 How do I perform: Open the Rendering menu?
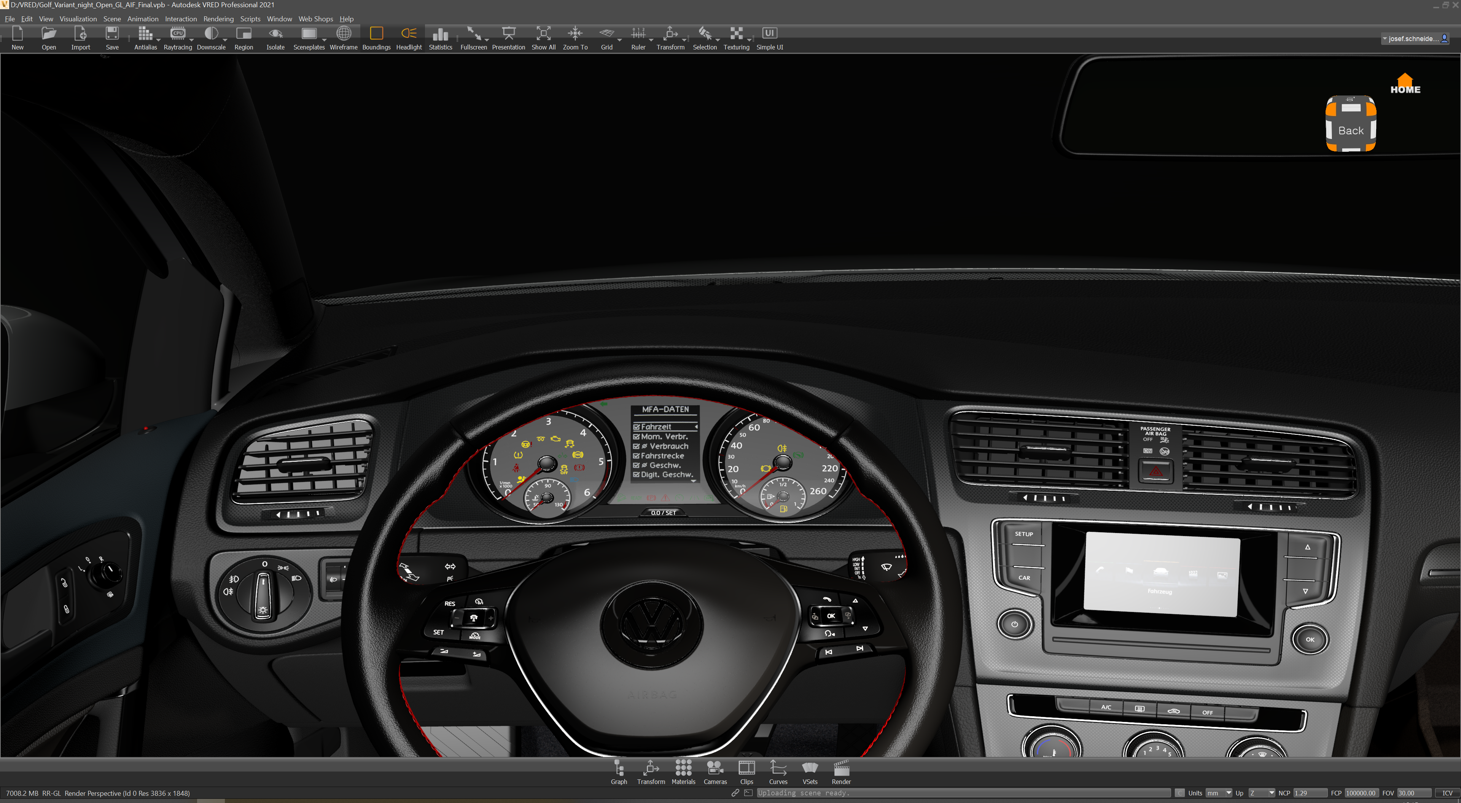point(218,19)
